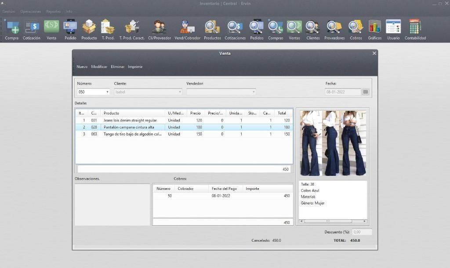The height and width of the screenshot is (268, 450).
Task: Click the code 031 cell
Action: (x=94, y=120)
